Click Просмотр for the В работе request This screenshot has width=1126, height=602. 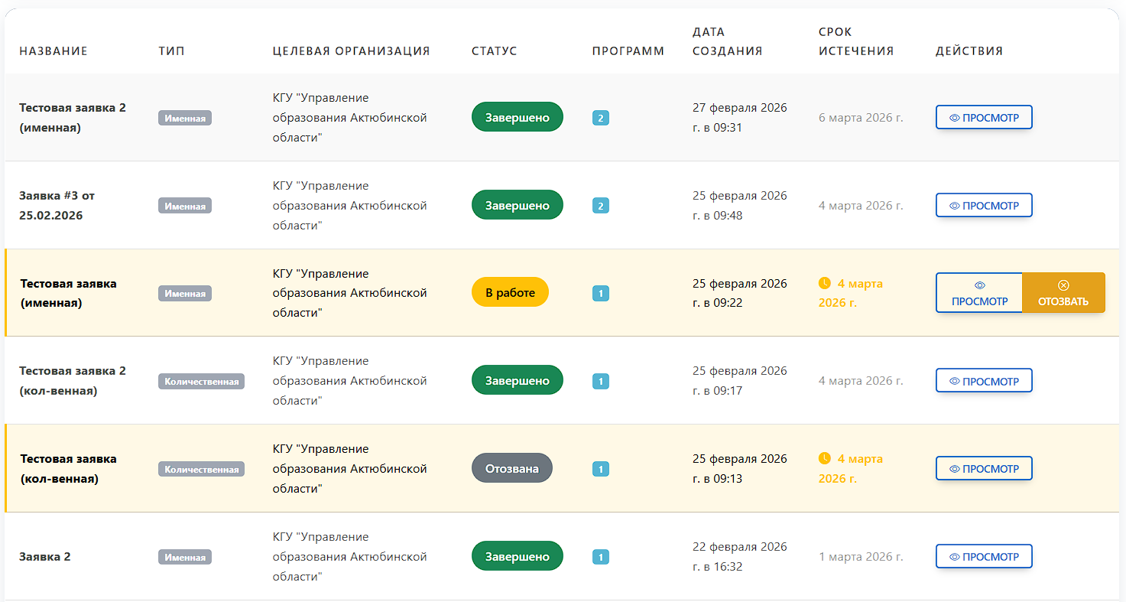coord(979,293)
